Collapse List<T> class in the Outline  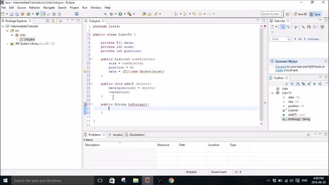coord(272,93)
